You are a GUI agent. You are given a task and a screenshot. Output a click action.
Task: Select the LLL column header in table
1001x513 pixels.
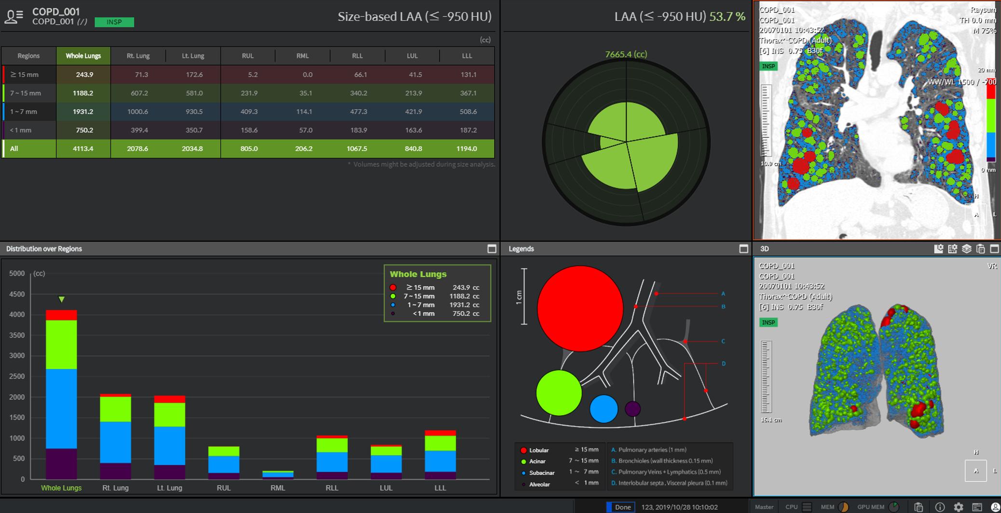pos(466,56)
